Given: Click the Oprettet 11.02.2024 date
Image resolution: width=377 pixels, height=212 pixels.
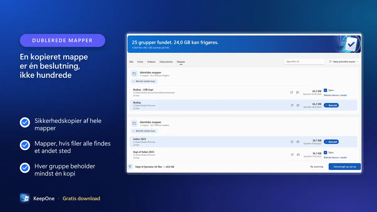Looking at the screenshot, I should tap(312, 156).
